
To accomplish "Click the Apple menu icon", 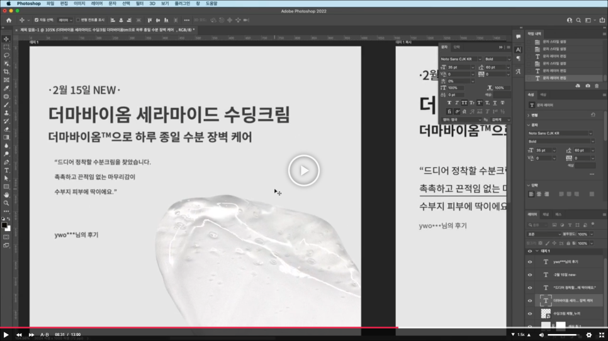I will 8,4.
